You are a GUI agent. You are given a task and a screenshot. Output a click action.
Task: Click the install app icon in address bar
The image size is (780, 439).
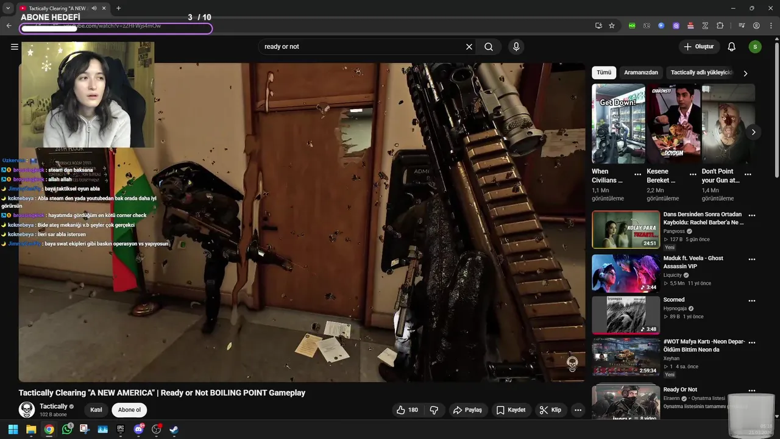(x=598, y=26)
